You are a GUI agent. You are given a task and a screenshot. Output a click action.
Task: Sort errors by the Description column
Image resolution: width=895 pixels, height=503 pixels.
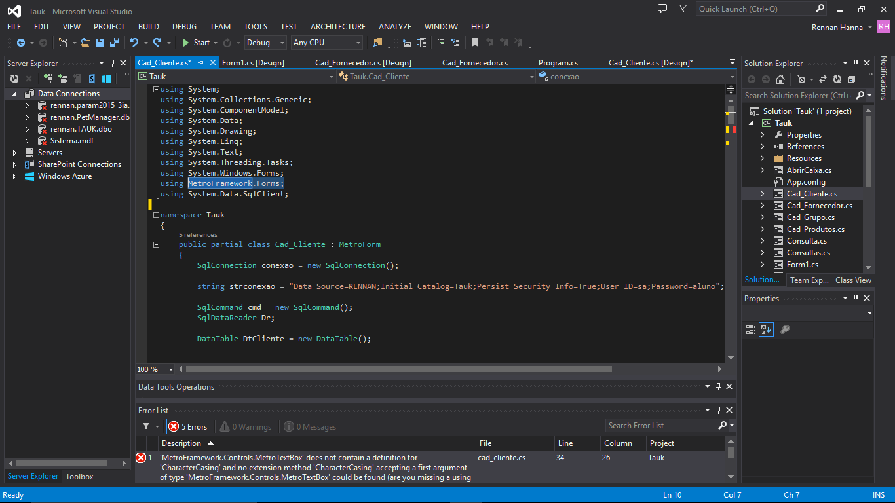(x=181, y=443)
